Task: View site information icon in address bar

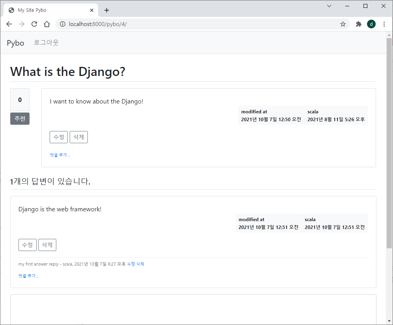Action: click(x=63, y=24)
